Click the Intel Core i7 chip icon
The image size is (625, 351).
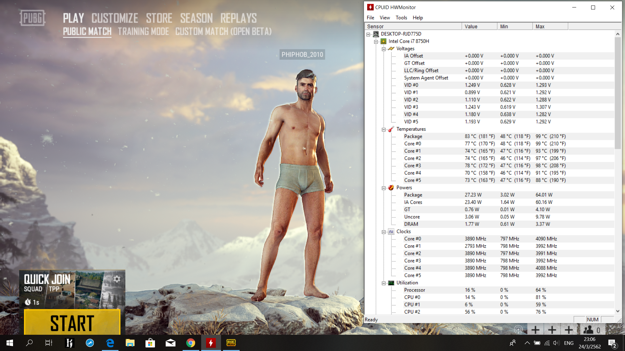(383, 41)
